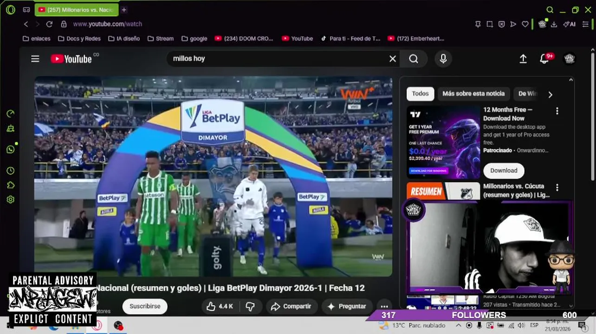Image resolution: width=596 pixels, height=334 pixels.
Task: Open google bookmarks folder
Action: click(x=194, y=39)
